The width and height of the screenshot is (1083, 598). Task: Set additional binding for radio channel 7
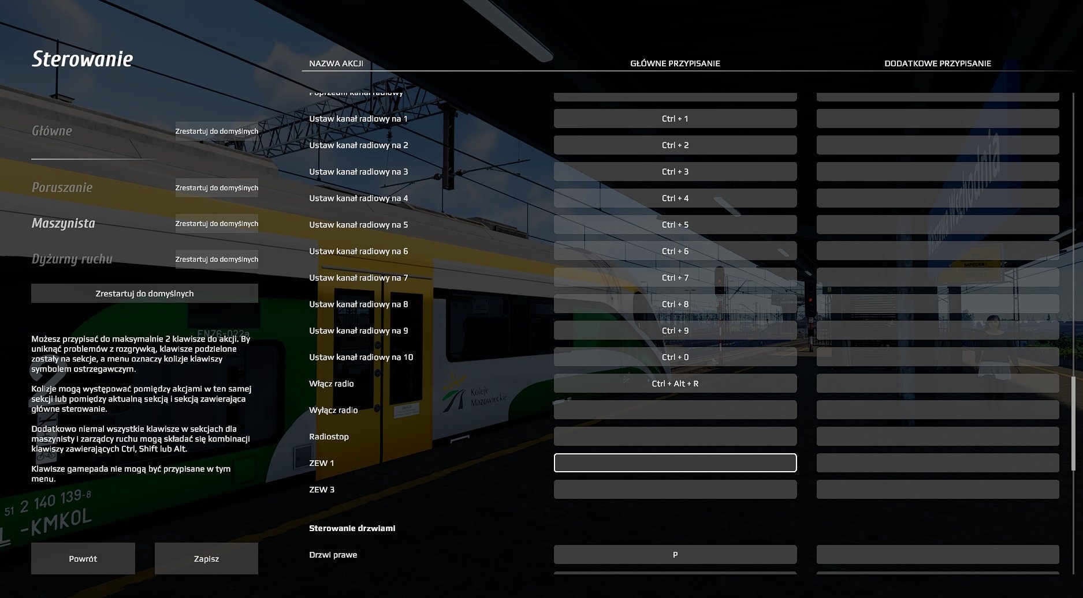[938, 278]
